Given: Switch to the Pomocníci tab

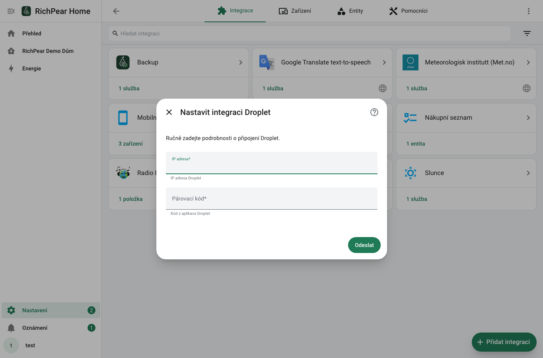Looking at the screenshot, I should coord(408,11).
